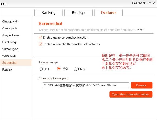Disable game screenshot function checkbox
Image resolution: width=157 pixels, height=120 pixels.
(x=40, y=38)
